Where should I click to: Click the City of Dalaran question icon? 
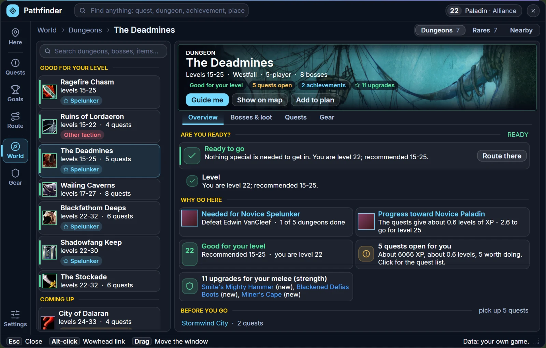pos(48,322)
